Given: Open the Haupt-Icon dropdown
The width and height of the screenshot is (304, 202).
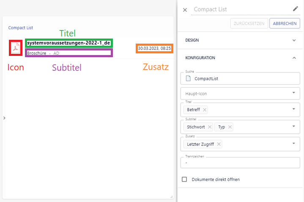Looking at the screenshot, I should coord(293,92).
